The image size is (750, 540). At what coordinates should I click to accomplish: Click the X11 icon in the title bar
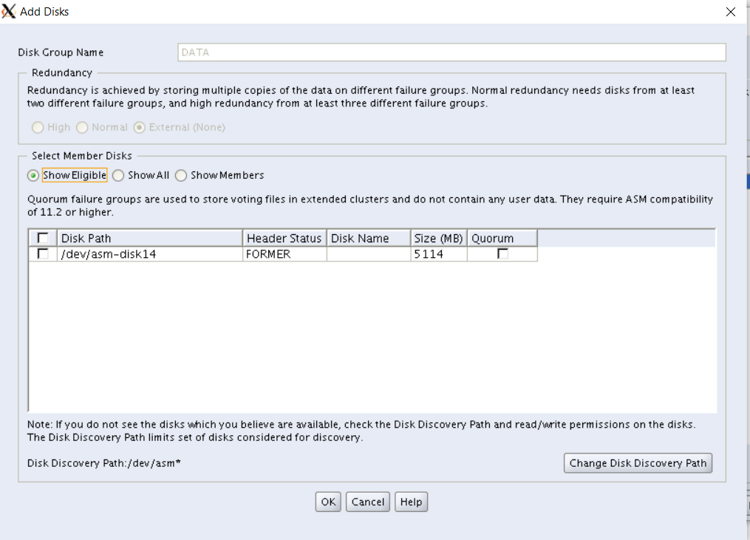(x=9, y=12)
